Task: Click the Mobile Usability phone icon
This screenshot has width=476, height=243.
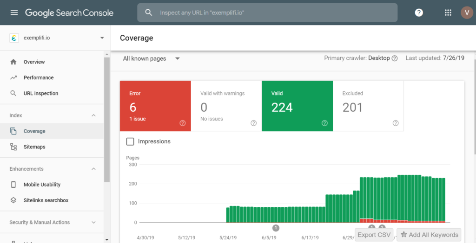Action: coord(13,185)
